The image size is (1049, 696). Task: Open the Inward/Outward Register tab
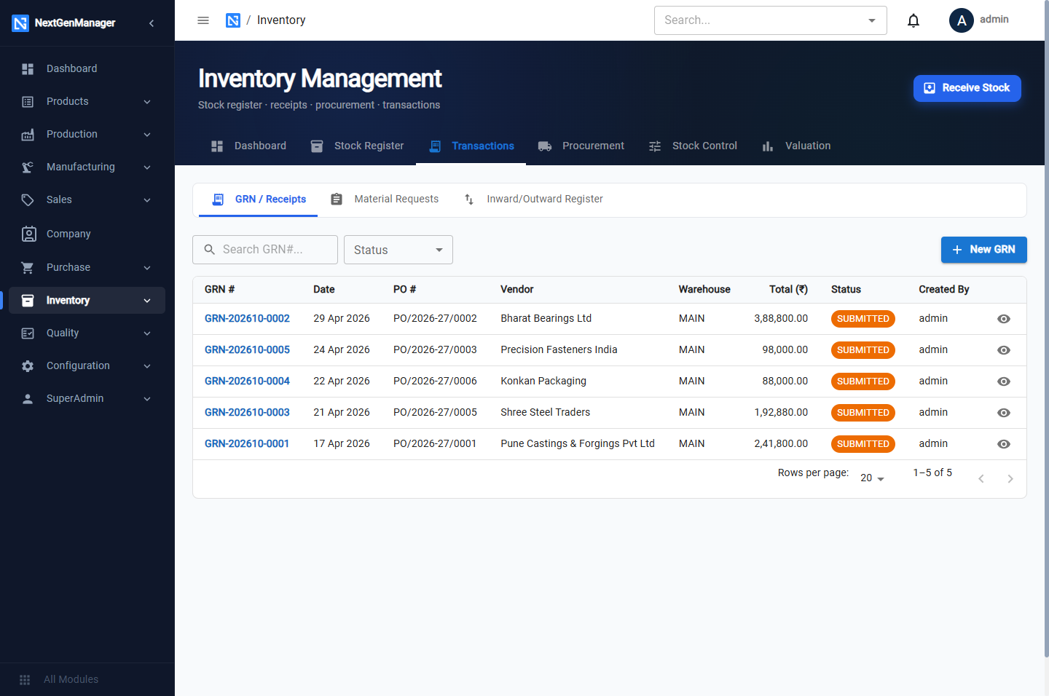tap(533, 199)
